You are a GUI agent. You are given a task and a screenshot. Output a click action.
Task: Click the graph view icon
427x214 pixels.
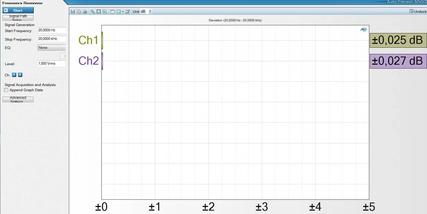coord(119,11)
